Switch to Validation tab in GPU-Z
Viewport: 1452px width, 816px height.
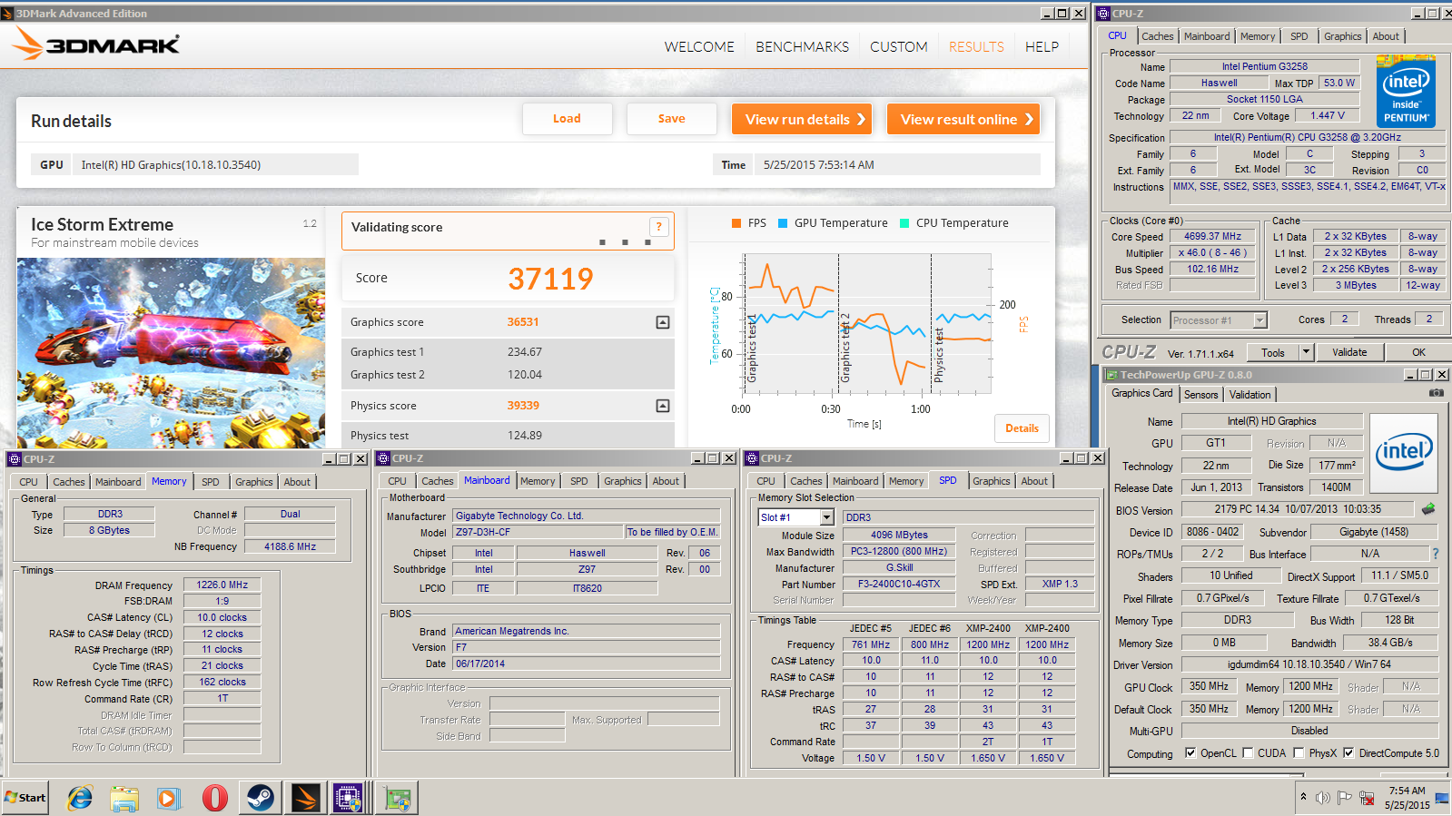[x=1250, y=395]
